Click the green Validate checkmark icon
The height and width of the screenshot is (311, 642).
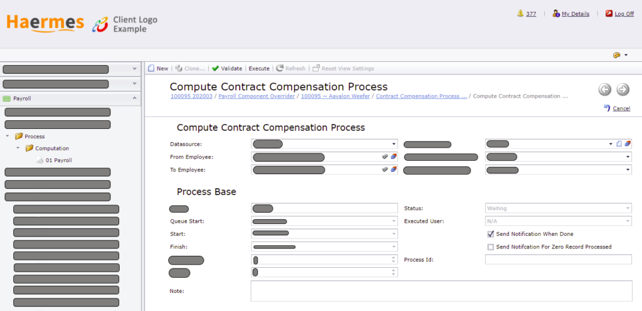click(216, 68)
